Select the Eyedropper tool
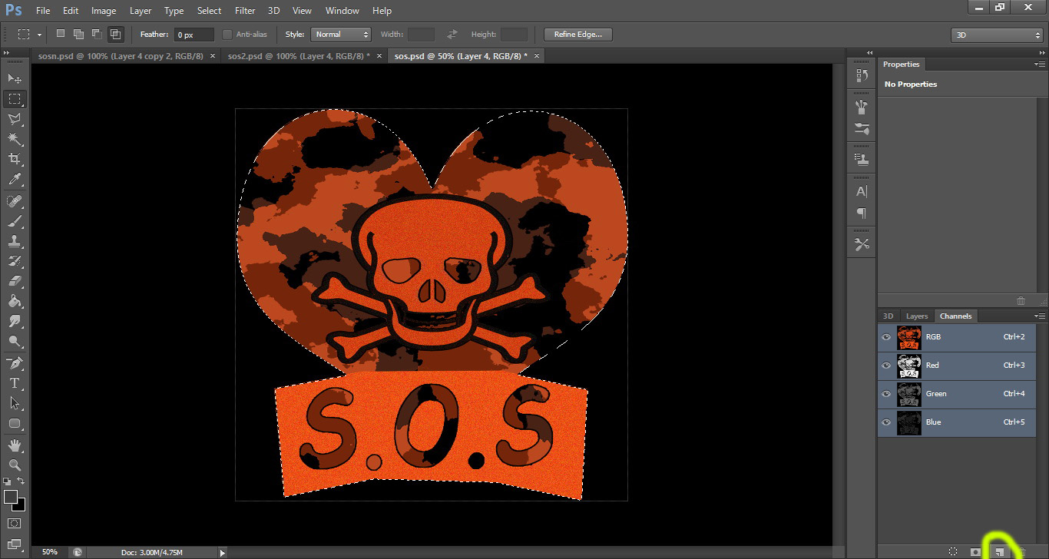Image resolution: width=1049 pixels, height=559 pixels. click(x=15, y=180)
